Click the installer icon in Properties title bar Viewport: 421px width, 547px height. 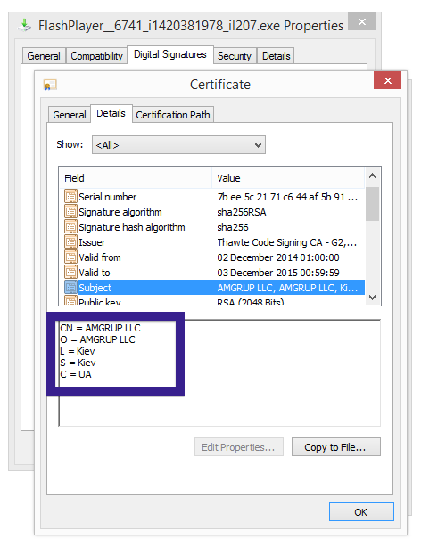pyautogui.click(x=24, y=26)
